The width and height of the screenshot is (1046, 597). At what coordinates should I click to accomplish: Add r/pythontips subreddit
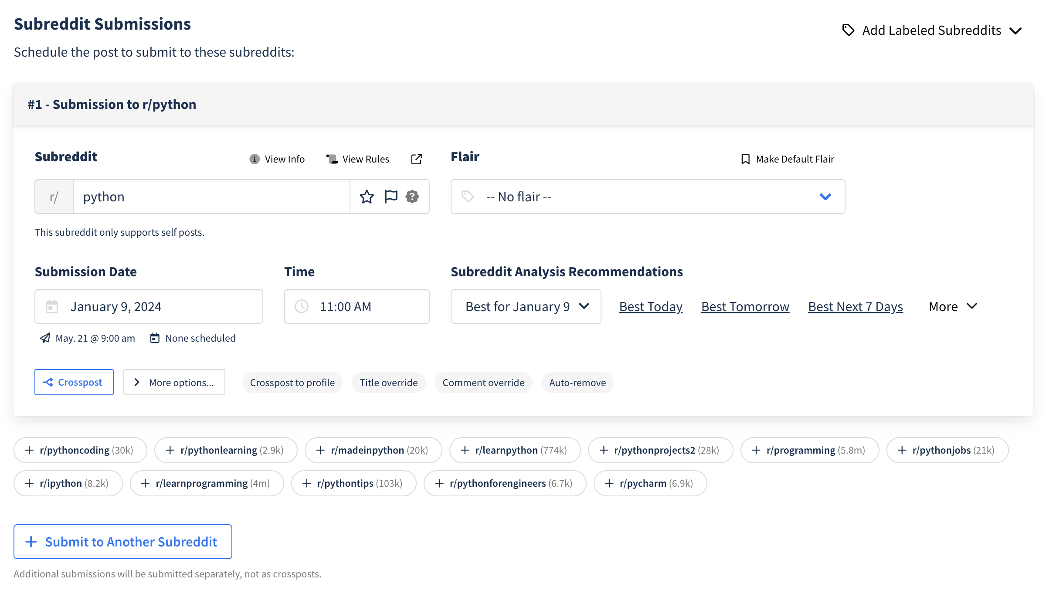(x=353, y=483)
